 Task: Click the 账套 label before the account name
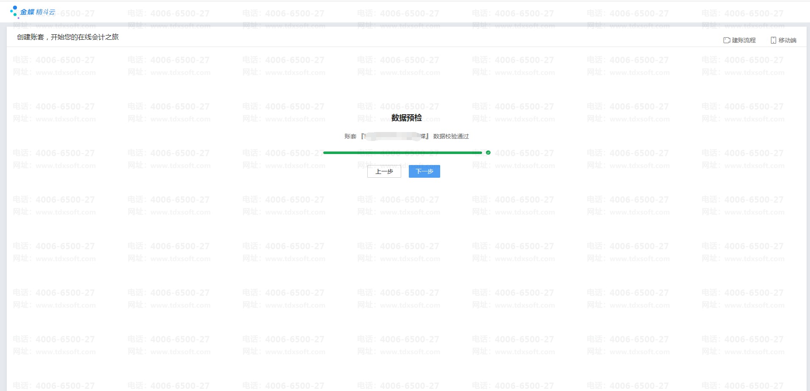pyautogui.click(x=350, y=136)
